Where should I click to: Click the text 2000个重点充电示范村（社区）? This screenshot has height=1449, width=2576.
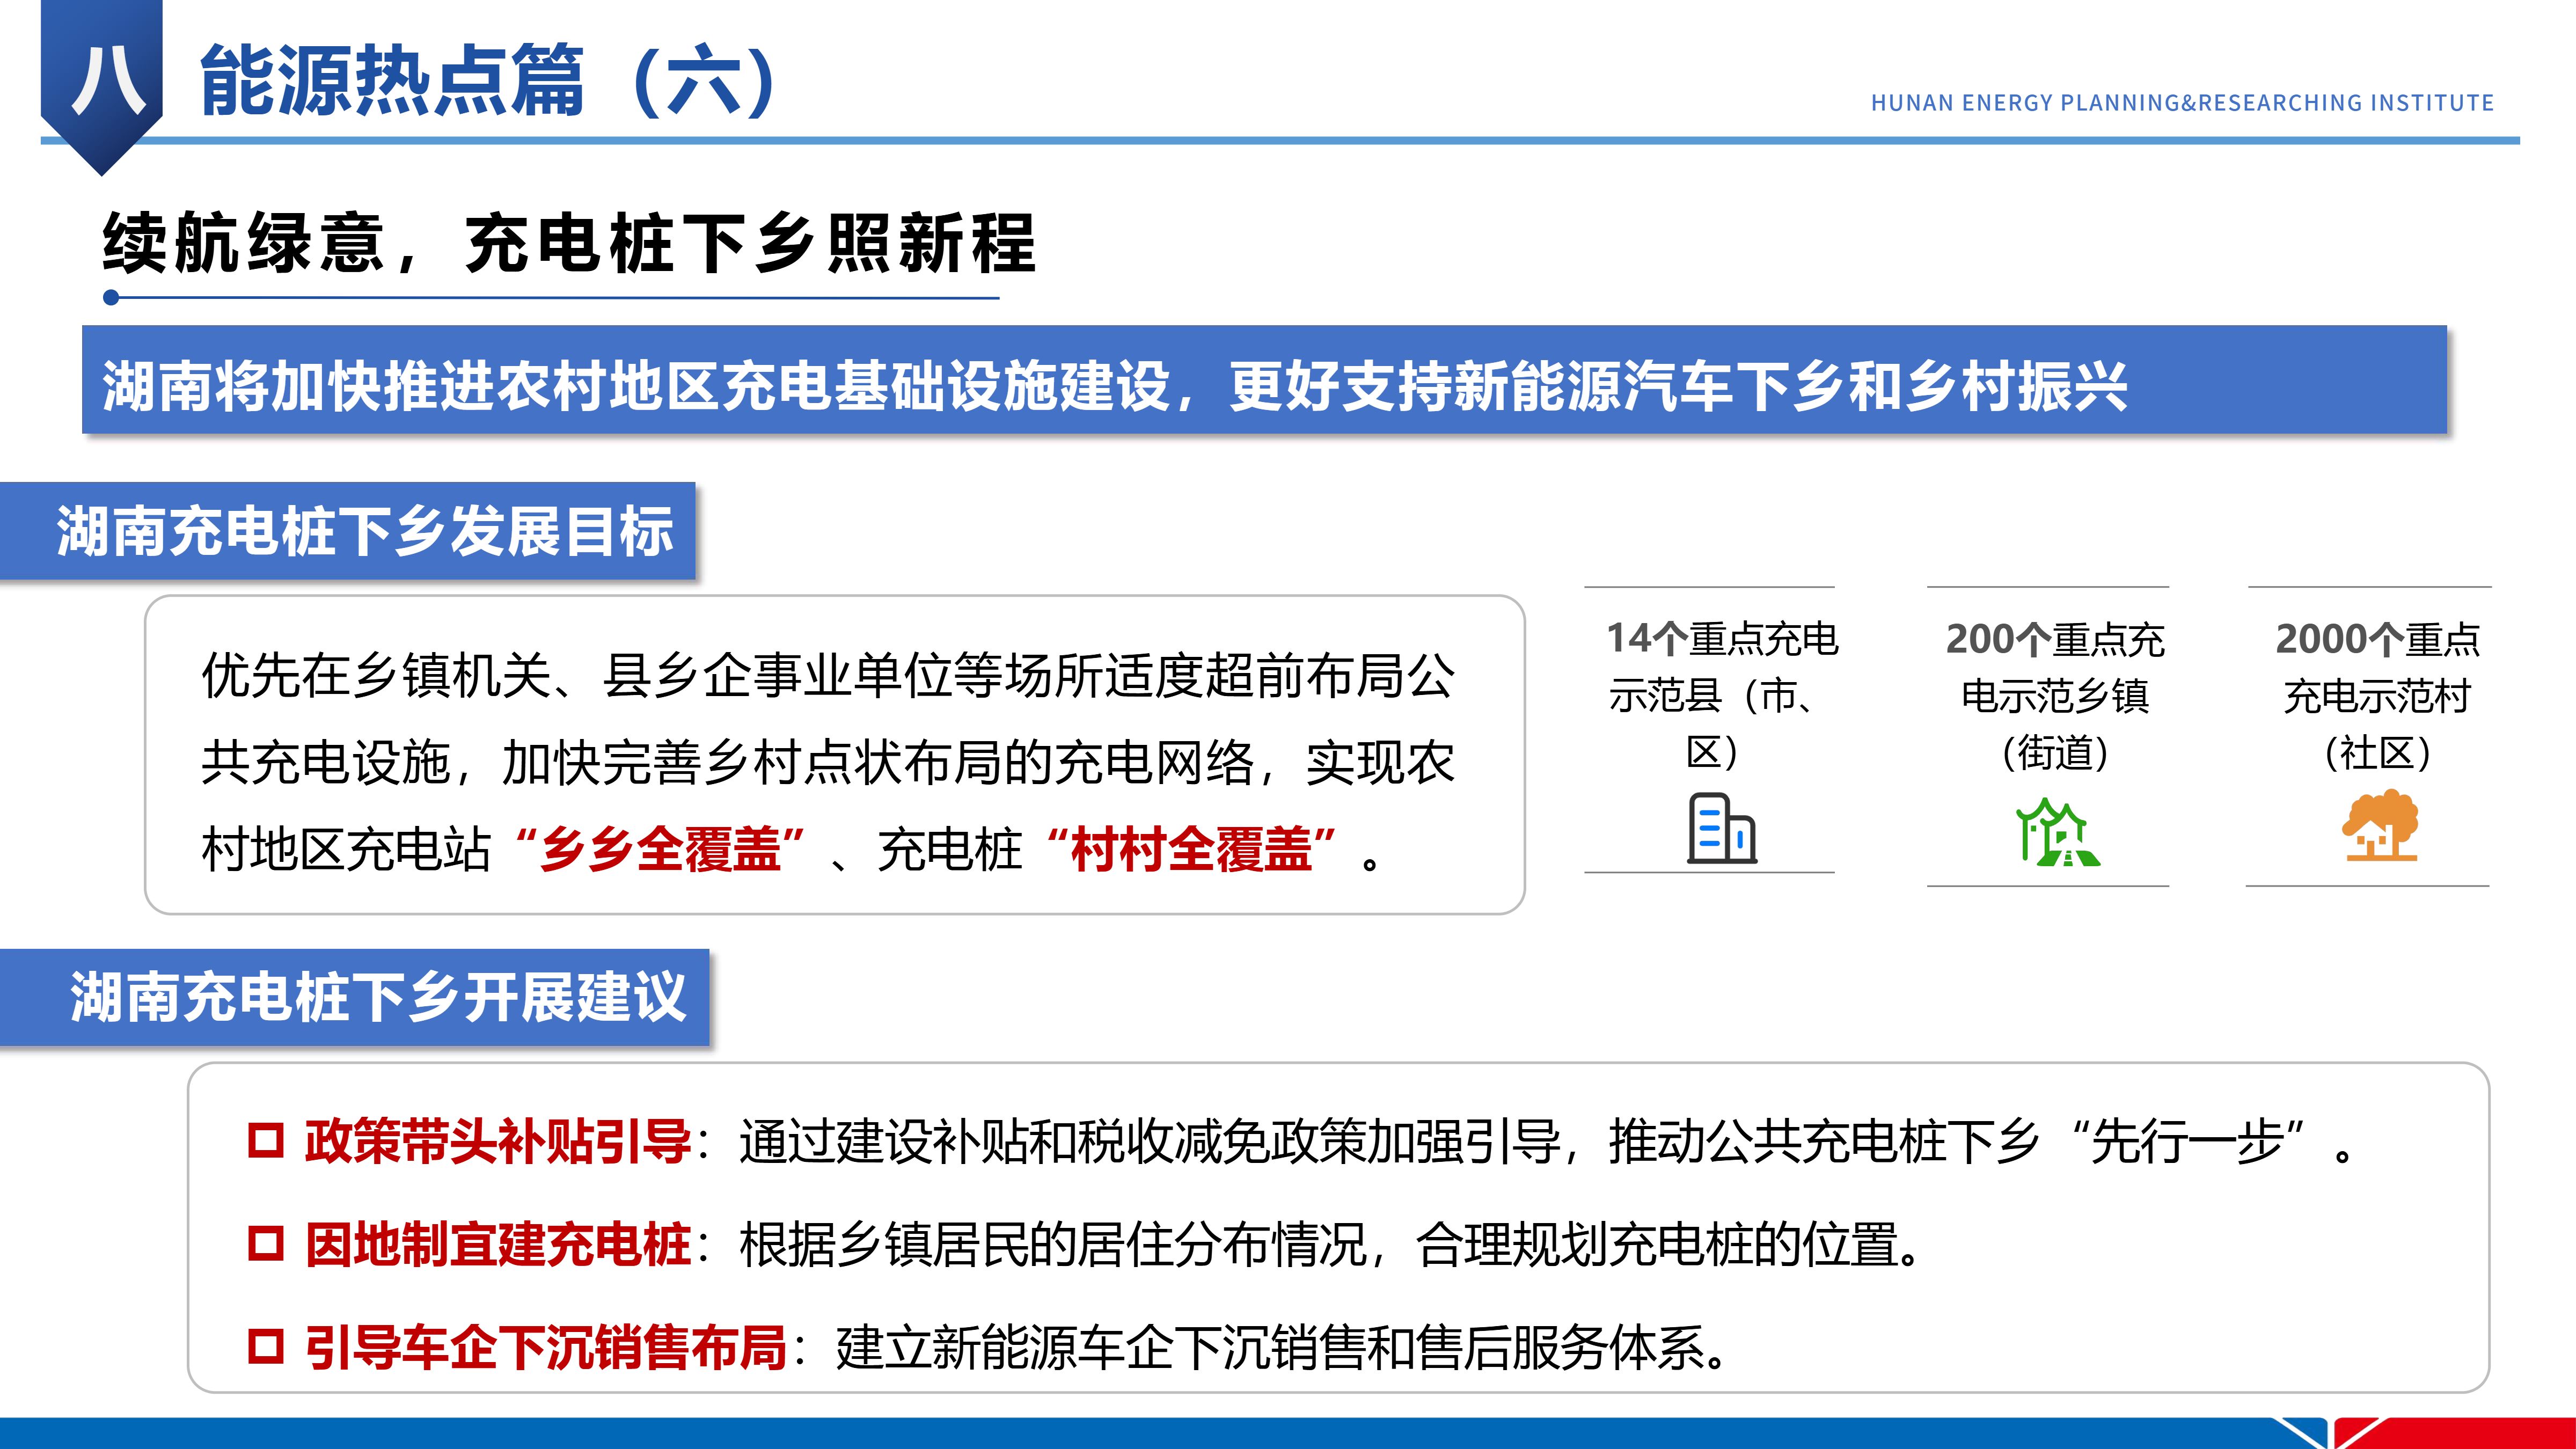point(2378,695)
